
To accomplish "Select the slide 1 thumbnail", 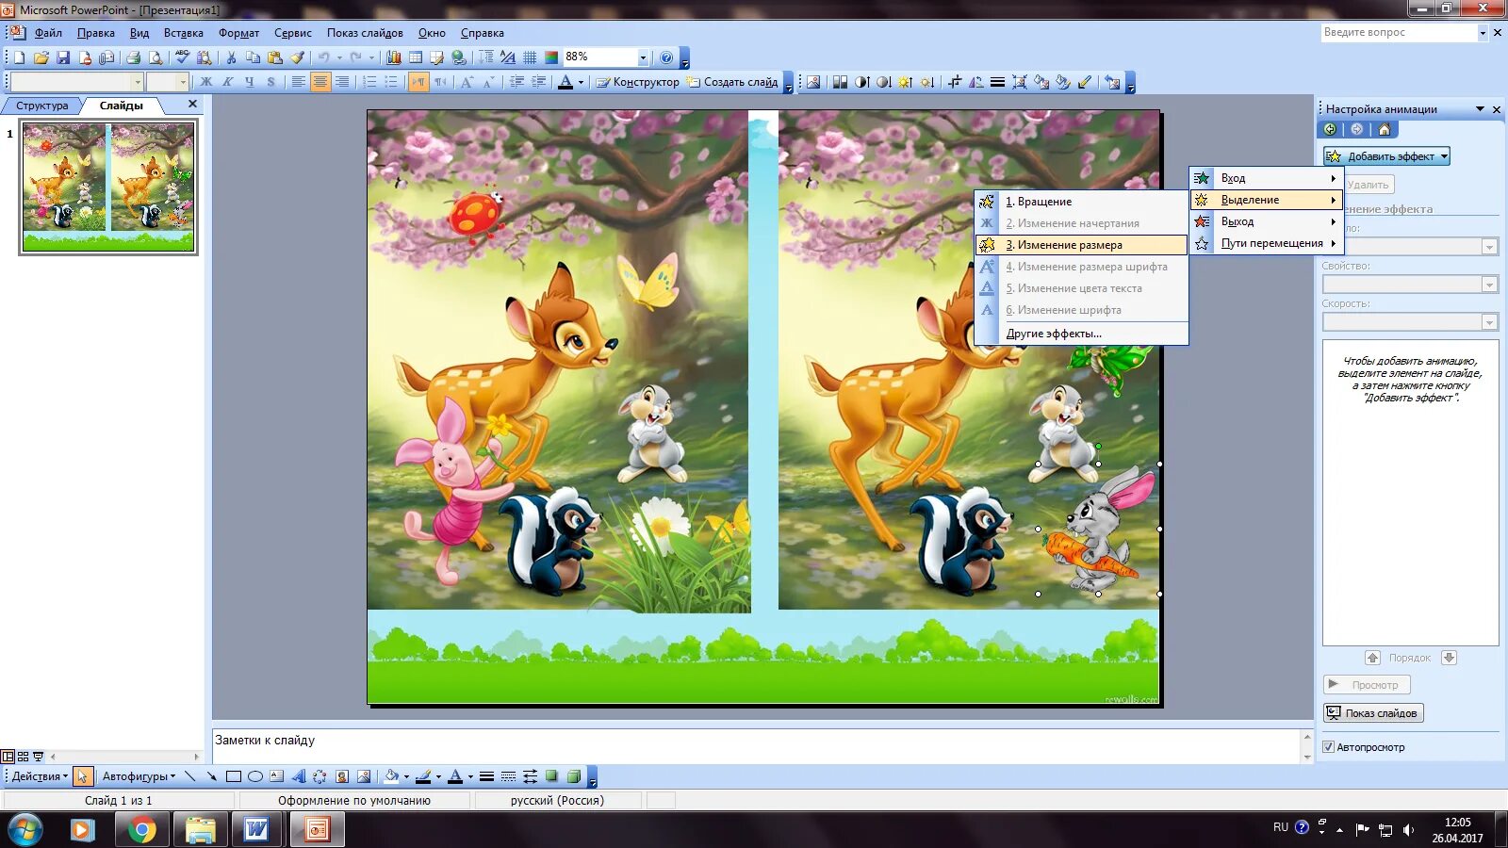I will (x=108, y=187).
